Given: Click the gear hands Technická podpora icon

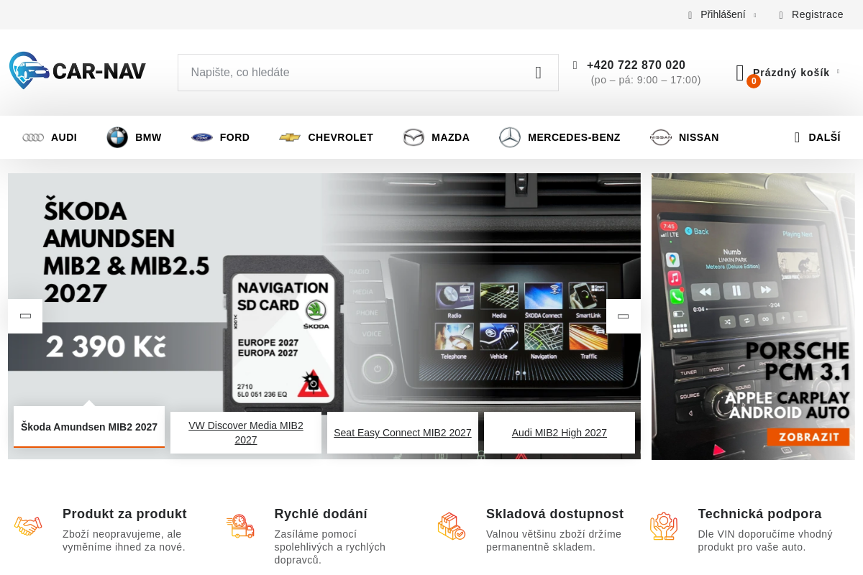Looking at the screenshot, I should 664,526.
